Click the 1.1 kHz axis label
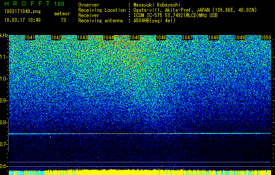Screen dimensions: 275x175 (x=3, y=57)
